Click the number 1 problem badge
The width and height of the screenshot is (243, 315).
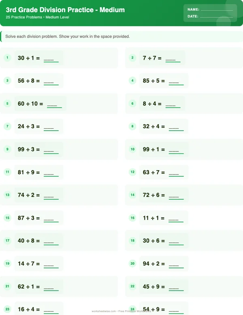[7, 58]
